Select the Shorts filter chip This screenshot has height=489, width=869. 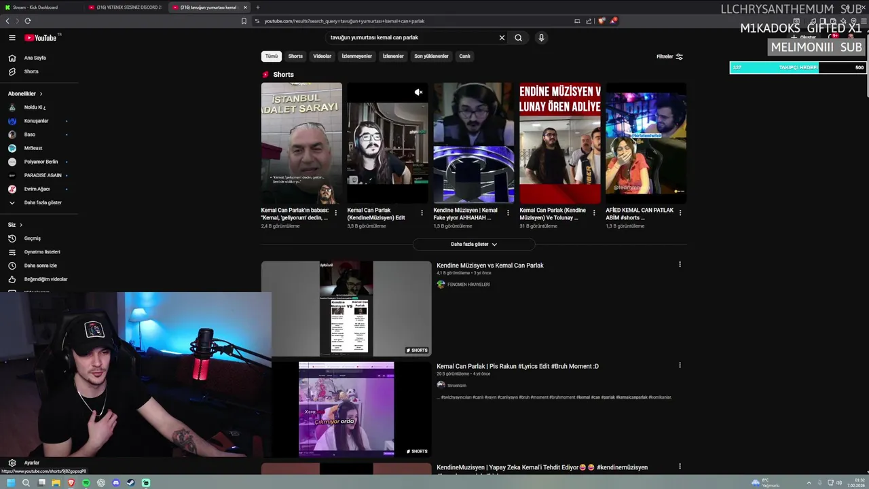(295, 56)
